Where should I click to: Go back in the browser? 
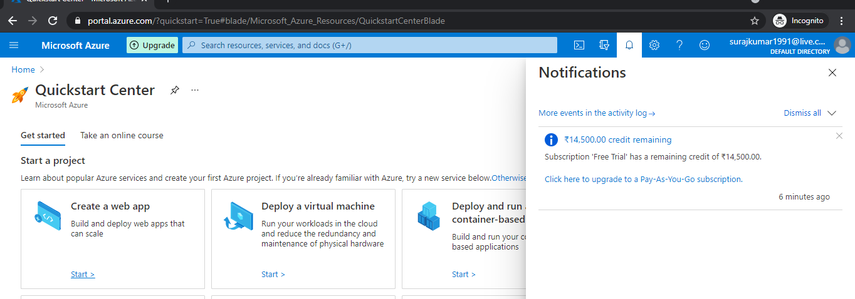[13, 21]
